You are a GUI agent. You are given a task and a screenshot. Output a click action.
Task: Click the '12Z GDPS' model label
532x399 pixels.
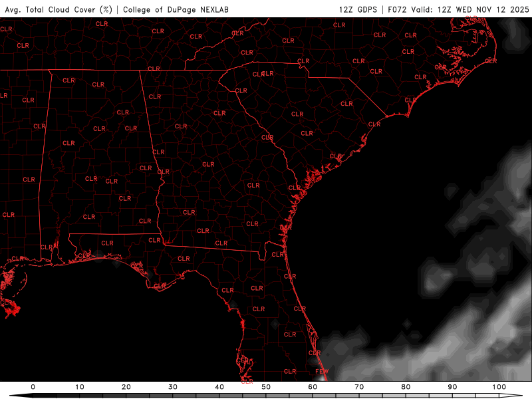358,9
